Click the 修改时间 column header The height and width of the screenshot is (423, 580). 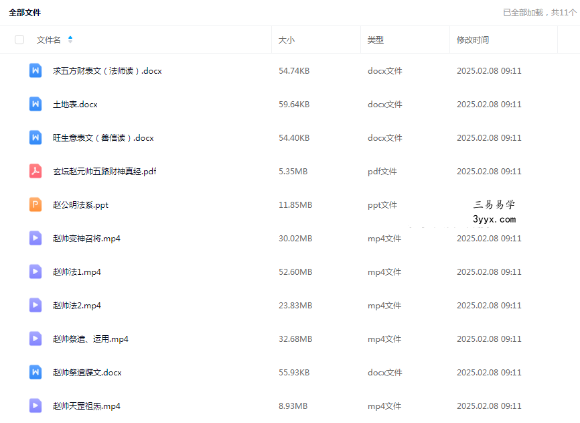pyautogui.click(x=473, y=40)
